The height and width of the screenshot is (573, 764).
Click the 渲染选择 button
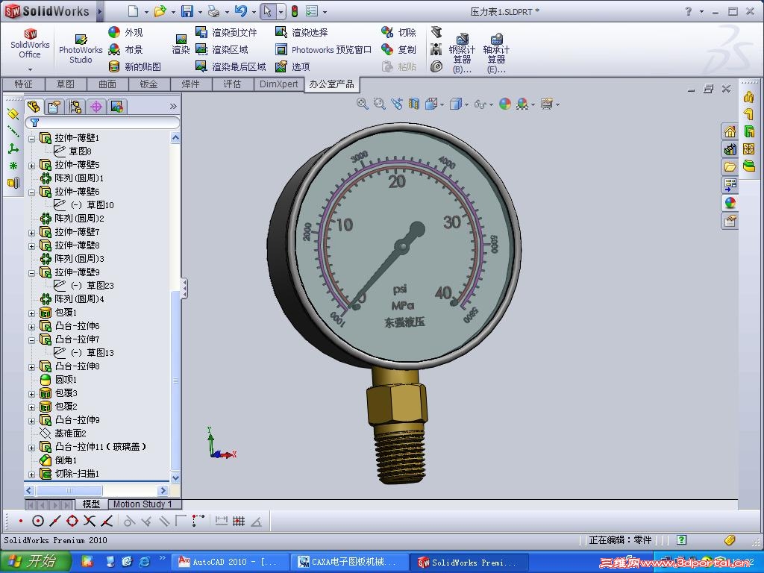pos(301,32)
